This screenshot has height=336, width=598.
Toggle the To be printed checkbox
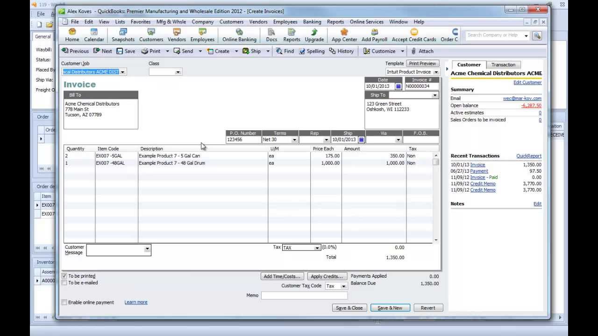[x=64, y=276]
